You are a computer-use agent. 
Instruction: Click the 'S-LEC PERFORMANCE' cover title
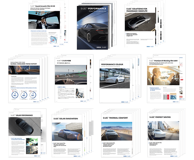(93, 9)
